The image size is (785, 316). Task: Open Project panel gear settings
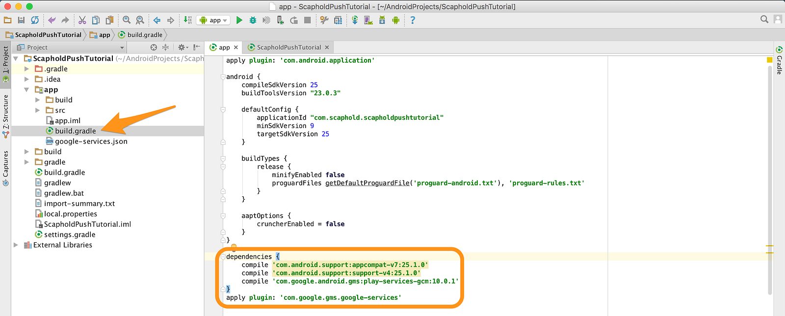point(183,47)
